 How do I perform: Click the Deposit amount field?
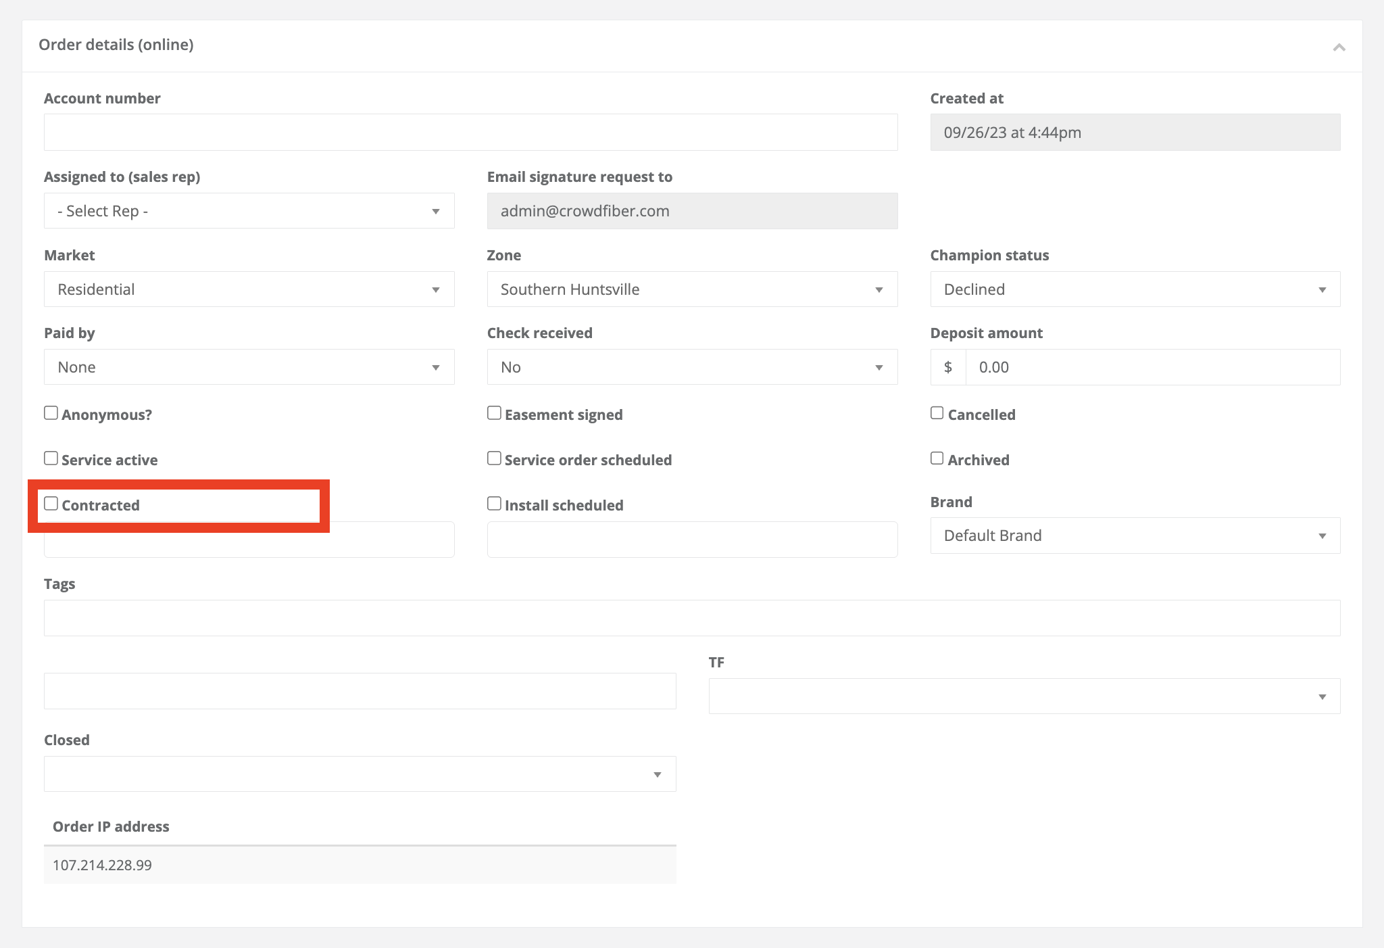pyautogui.click(x=1152, y=367)
